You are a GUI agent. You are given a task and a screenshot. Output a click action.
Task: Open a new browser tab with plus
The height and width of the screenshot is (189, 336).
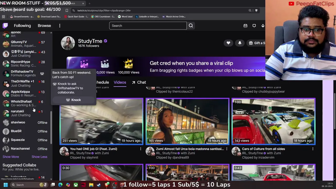pos(89,3)
